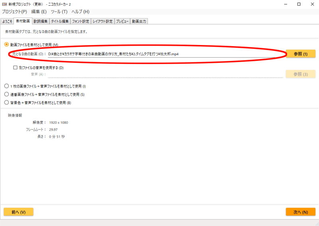The width and height of the screenshot is (319, 226).
Task: Click the 元となる曲の動画 path field
Action: [165, 54]
